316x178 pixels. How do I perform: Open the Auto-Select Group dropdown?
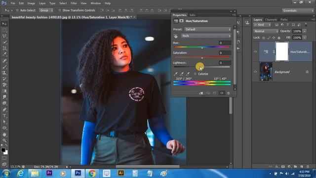[46, 10]
